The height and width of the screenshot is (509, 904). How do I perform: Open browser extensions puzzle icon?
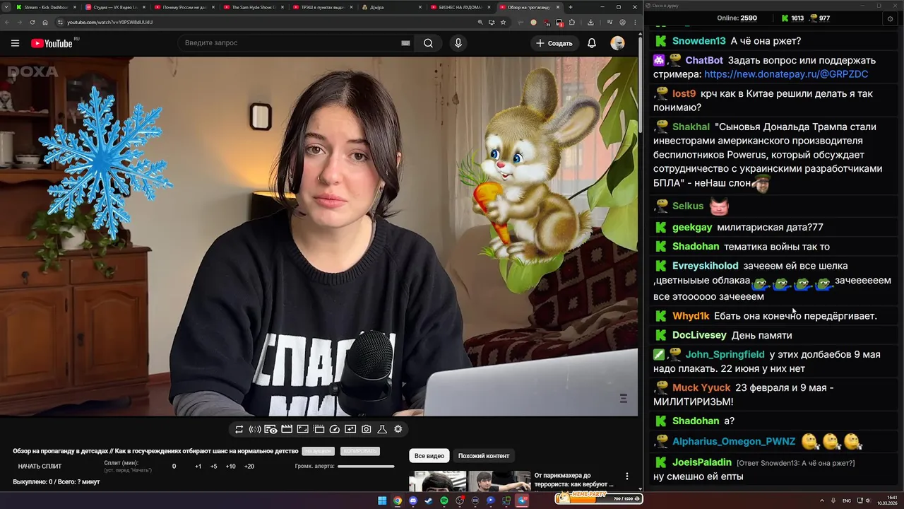[x=572, y=22]
